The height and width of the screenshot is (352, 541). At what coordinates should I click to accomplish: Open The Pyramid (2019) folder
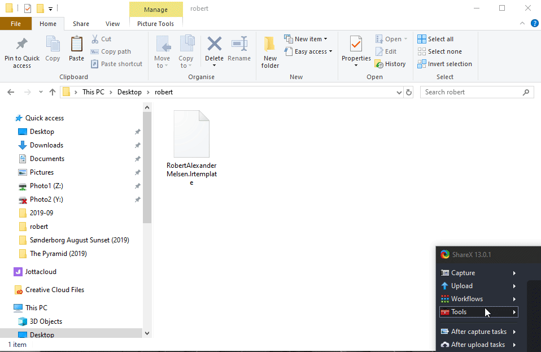pyautogui.click(x=58, y=254)
